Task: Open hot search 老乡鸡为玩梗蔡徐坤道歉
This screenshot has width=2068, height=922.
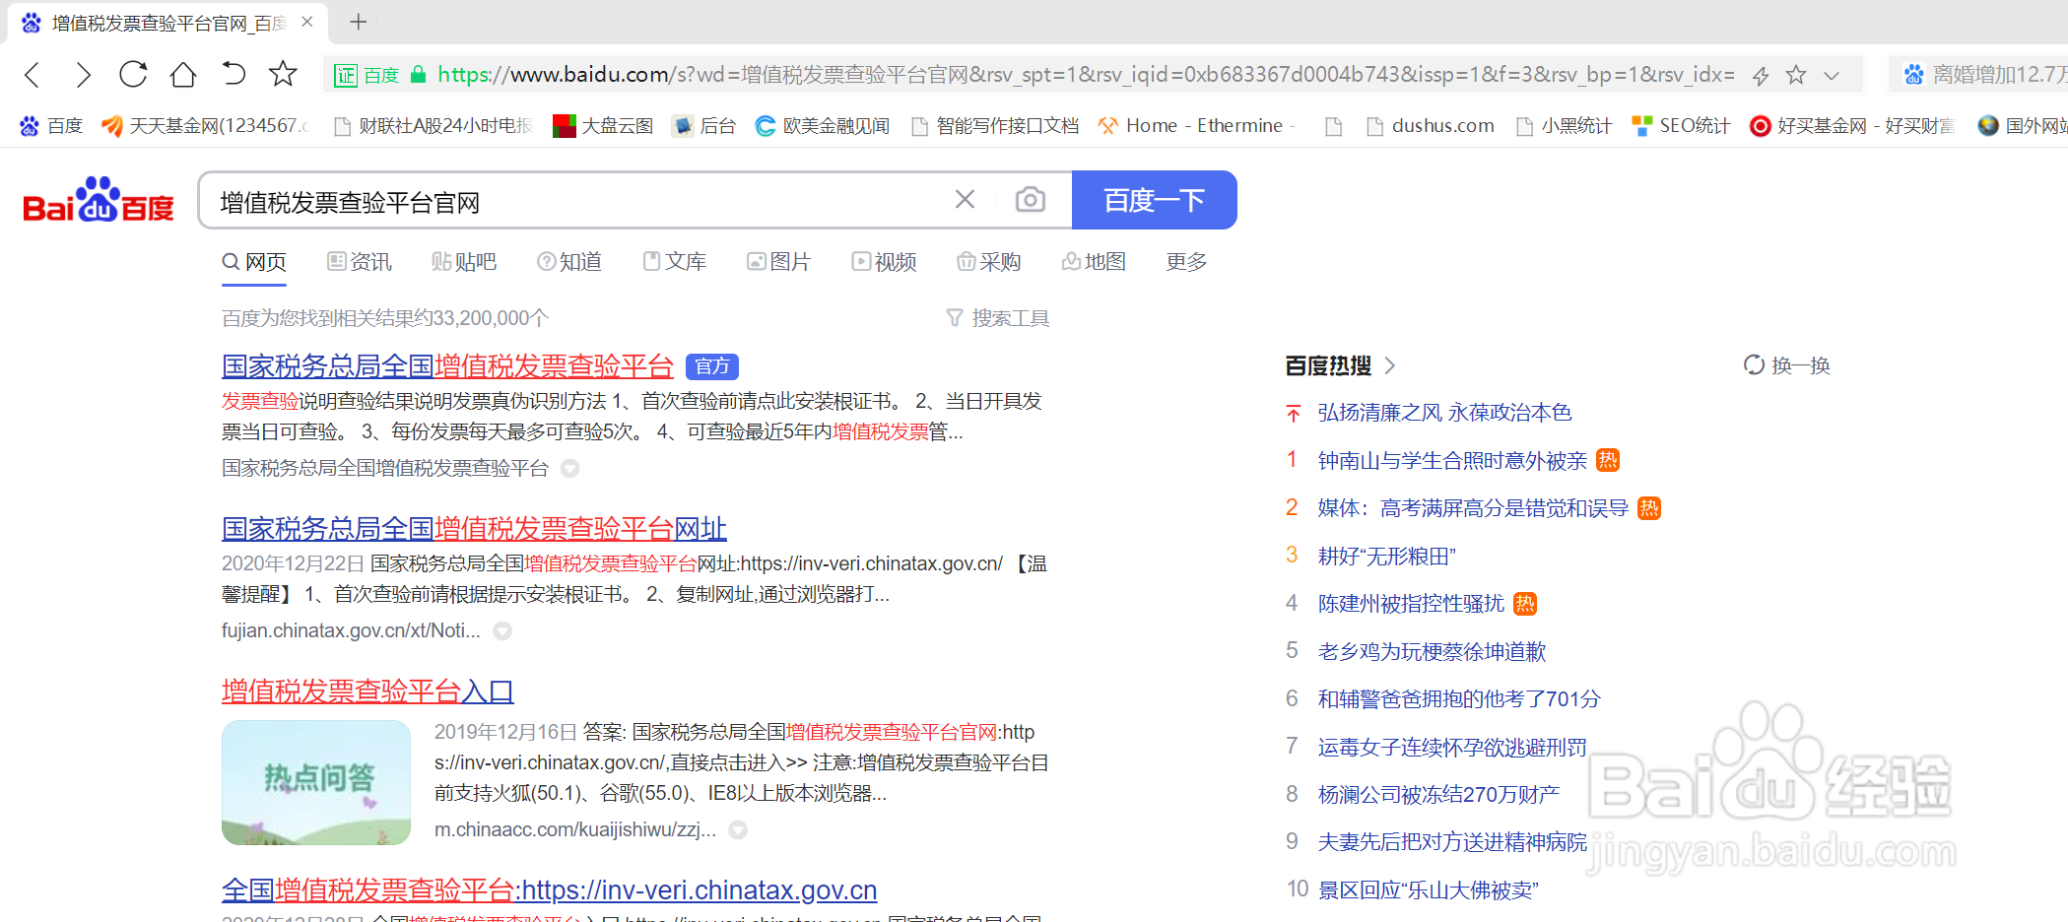Action: 1433,652
